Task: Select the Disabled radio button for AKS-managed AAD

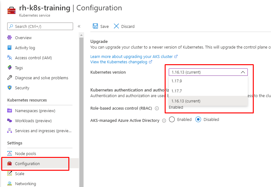Action: click(198, 119)
